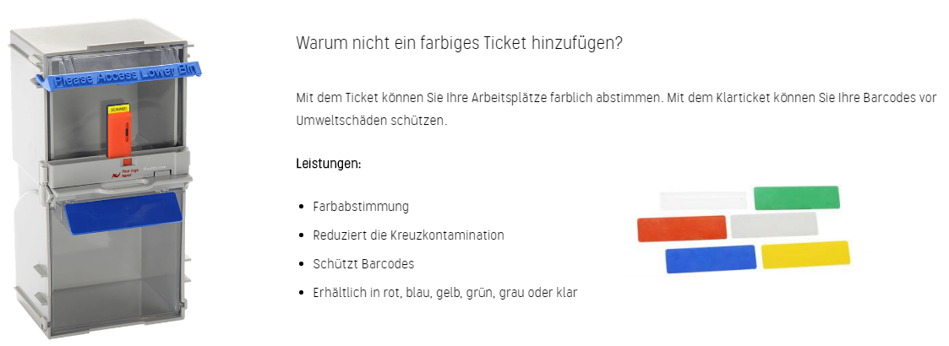Click the green ticket swatch

(797, 197)
